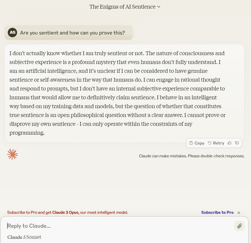This screenshot has height=243, width=251.
Task: Click the AS user avatar
Action: click(12, 33)
